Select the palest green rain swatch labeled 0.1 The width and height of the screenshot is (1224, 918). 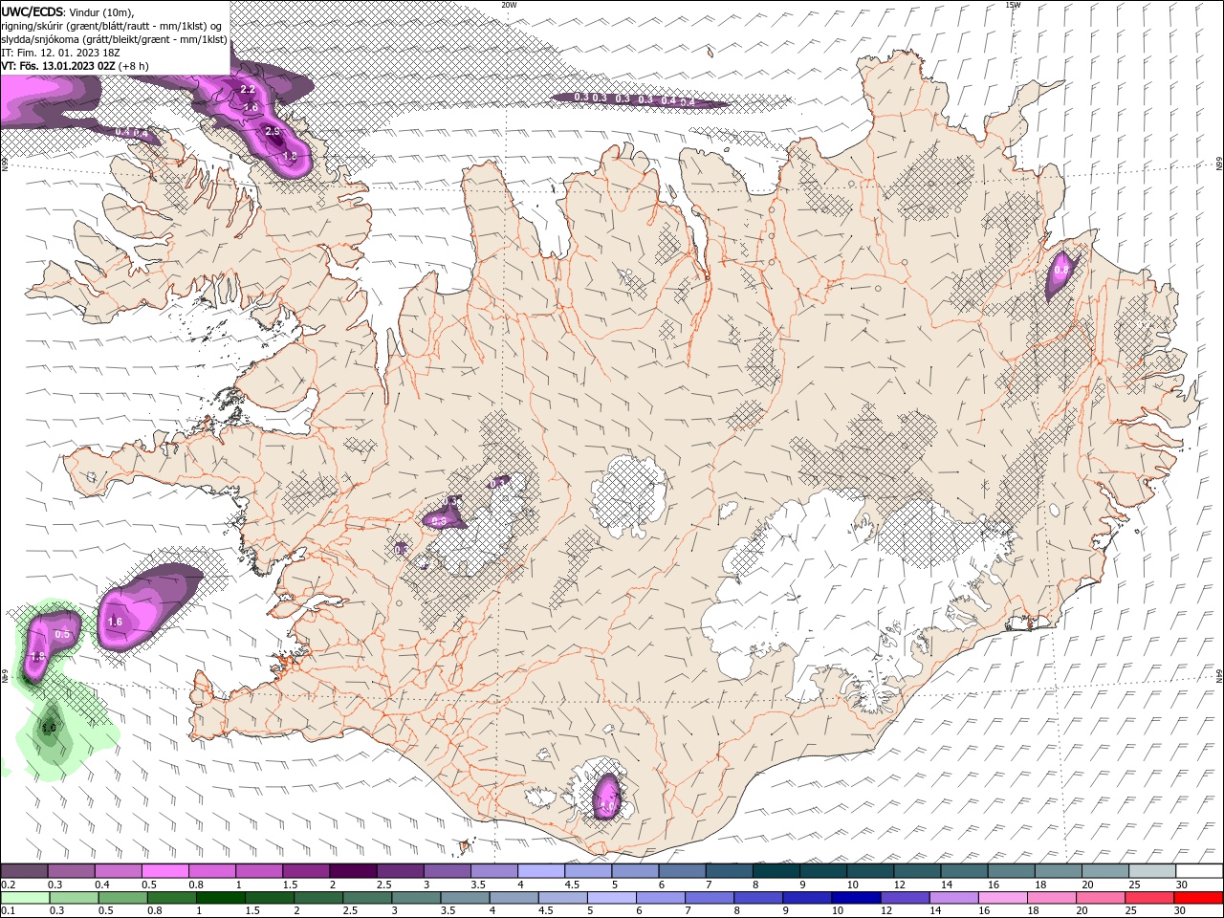(x=25, y=898)
